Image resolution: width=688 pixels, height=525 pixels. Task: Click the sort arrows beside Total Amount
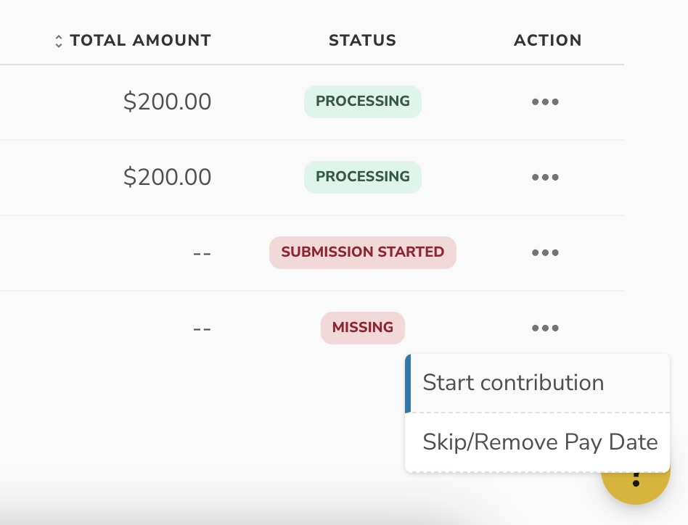(59, 41)
